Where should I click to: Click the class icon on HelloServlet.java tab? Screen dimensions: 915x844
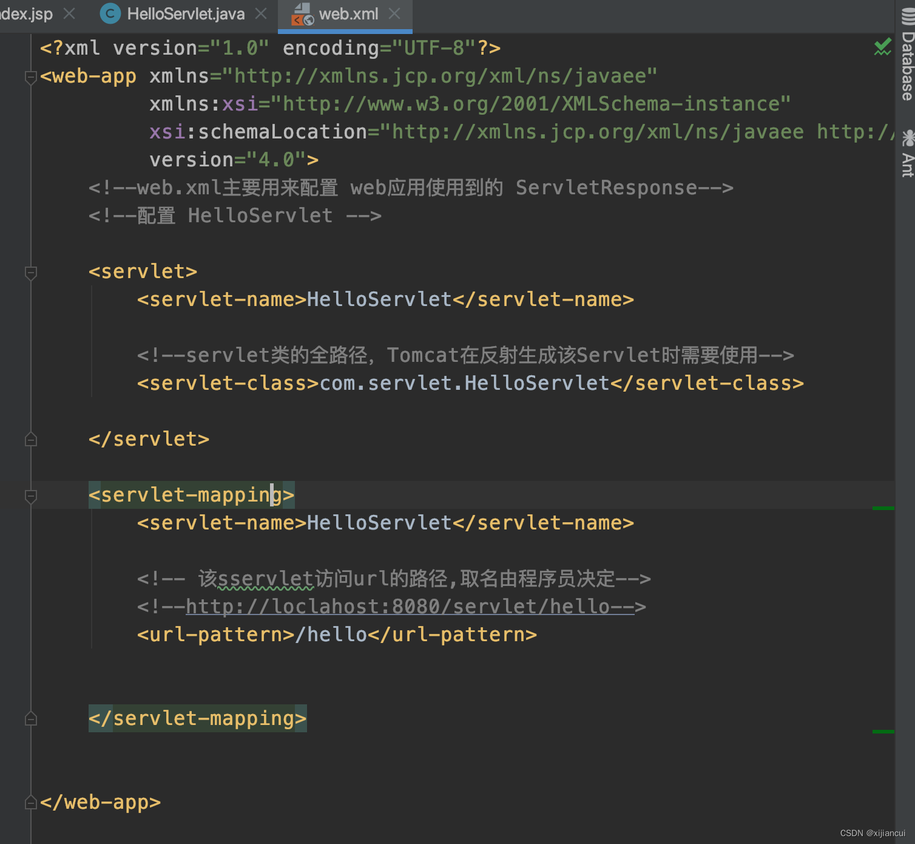click(x=110, y=13)
